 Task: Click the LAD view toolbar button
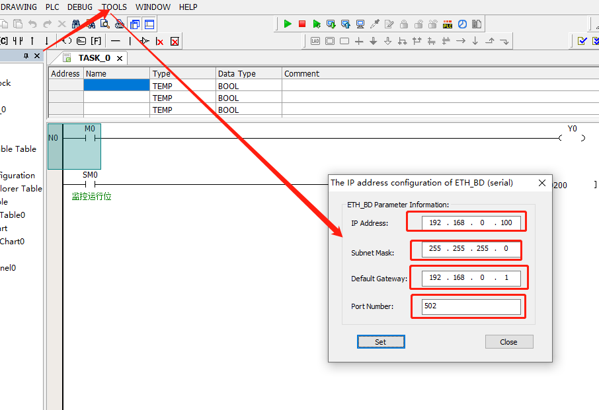click(315, 40)
